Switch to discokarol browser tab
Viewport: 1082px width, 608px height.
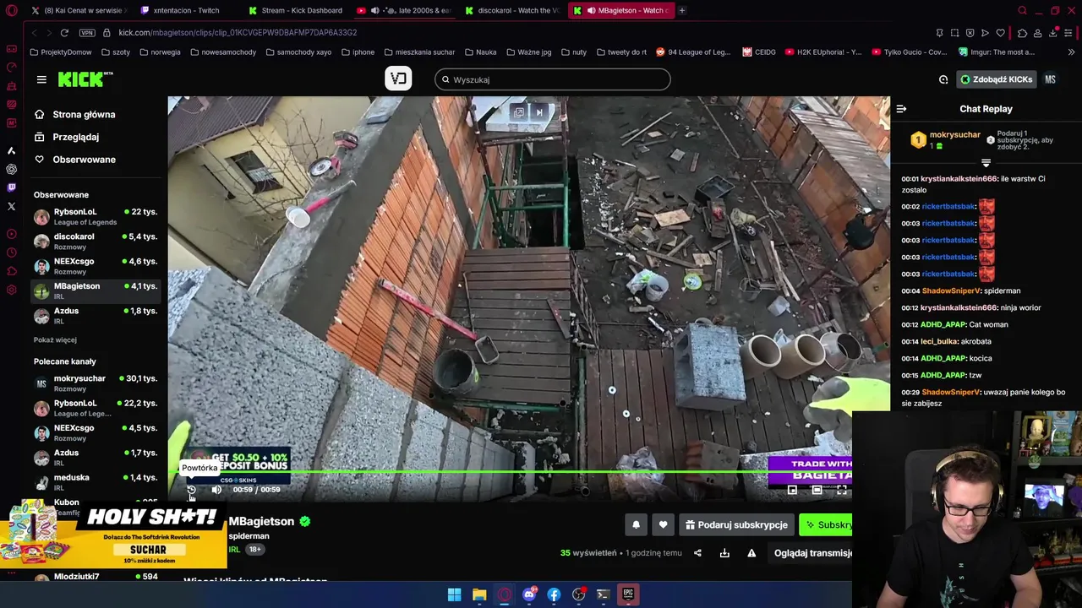pyautogui.click(x=512, y=10)
